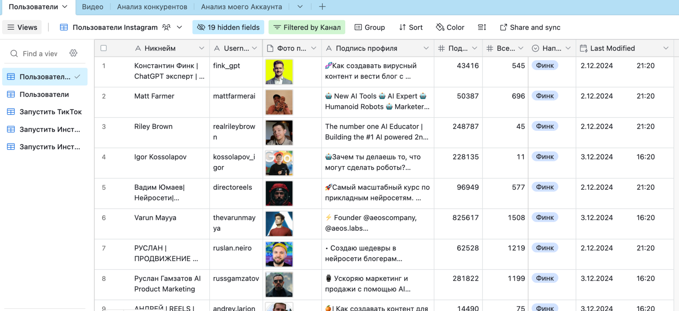Open fink_gpt profile photo thumbnail
The height and width of the screenshot is (311, 679).
click(279, 72)
